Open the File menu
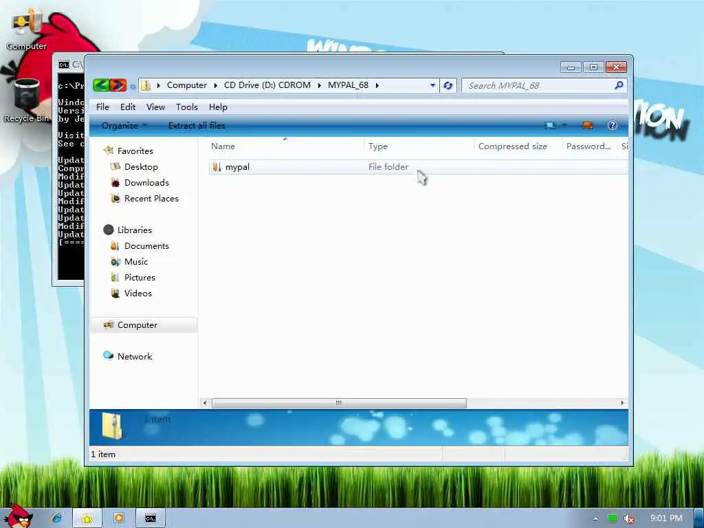704x528 pixels. coord(102,107)
